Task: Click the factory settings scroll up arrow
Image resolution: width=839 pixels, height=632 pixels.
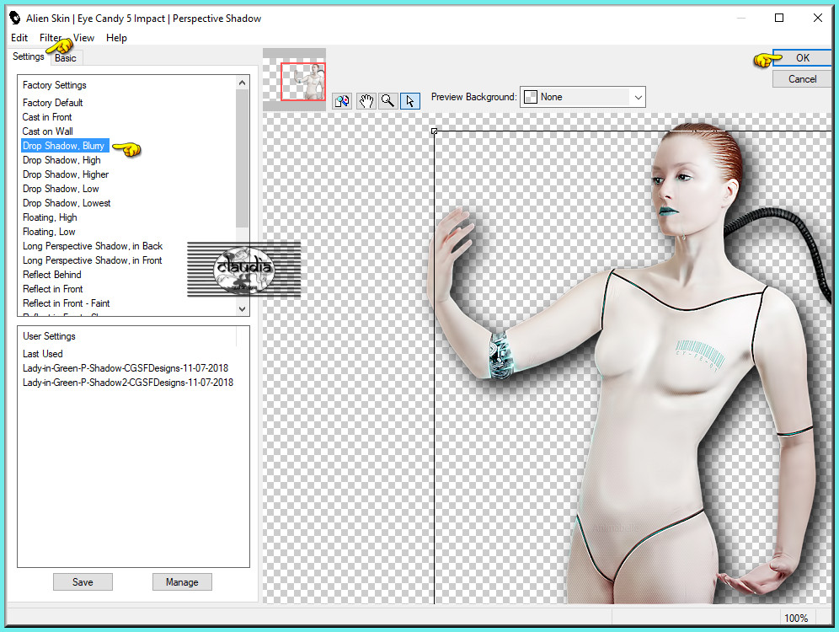Action: coord(242,83)
